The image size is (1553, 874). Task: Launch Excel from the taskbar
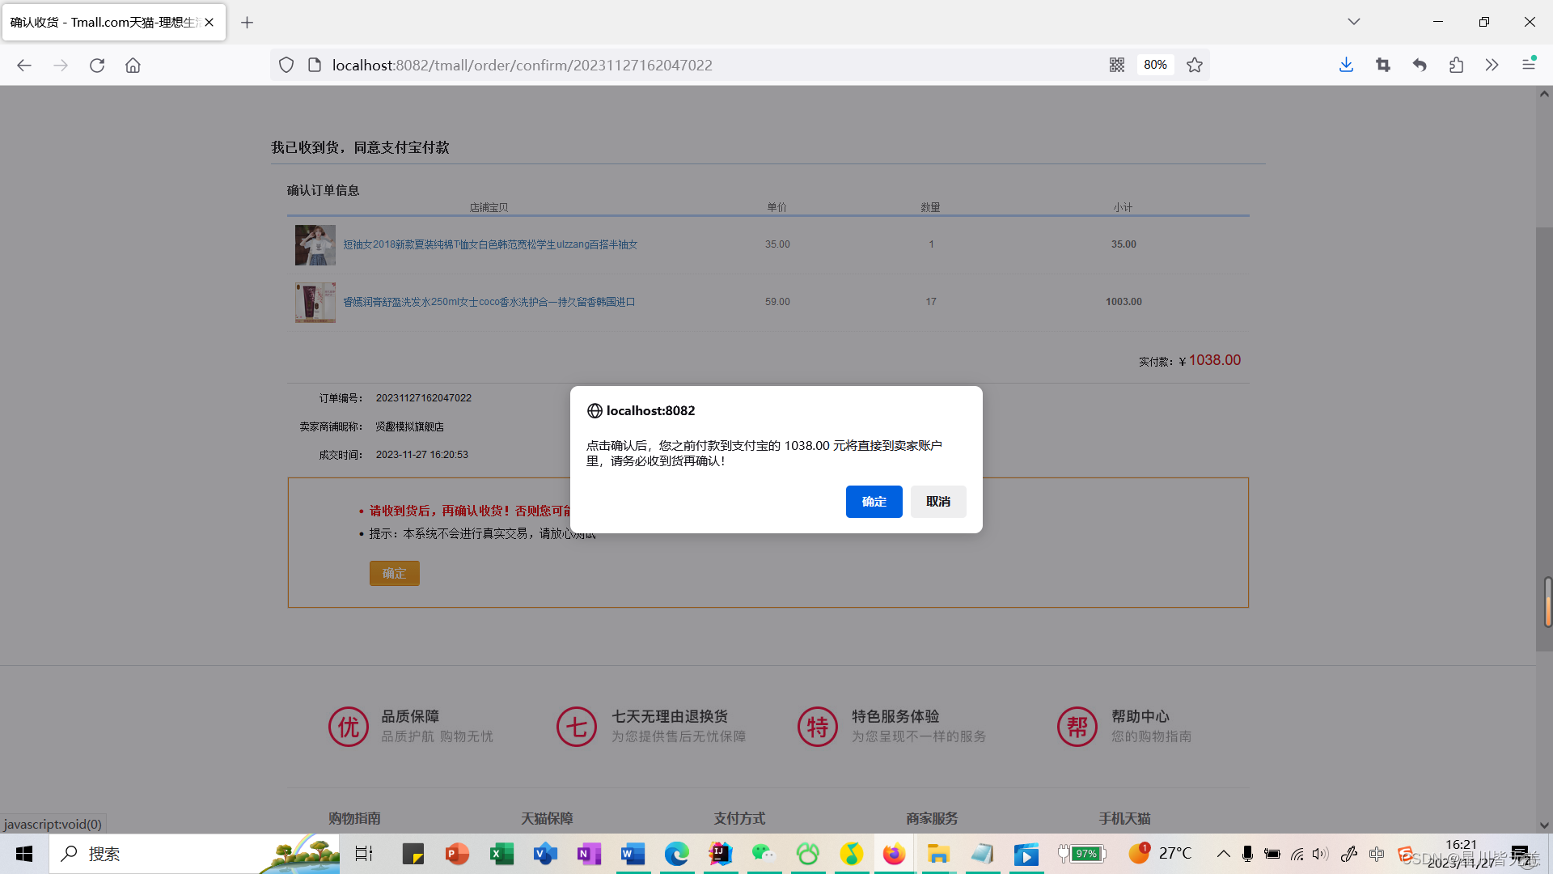point(501,854)
